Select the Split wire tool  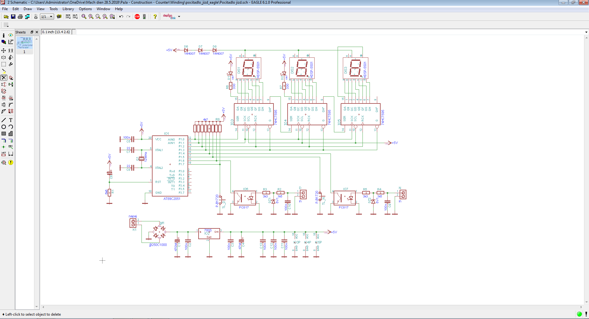[4, 111]
